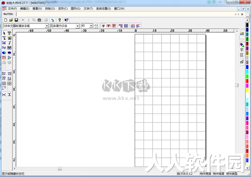Image resolution: width=251 pixels, height=177 pixels.
Task: Decrease font size with down stepper arrow
Action: pyautogui.click(x=95, y=27)
